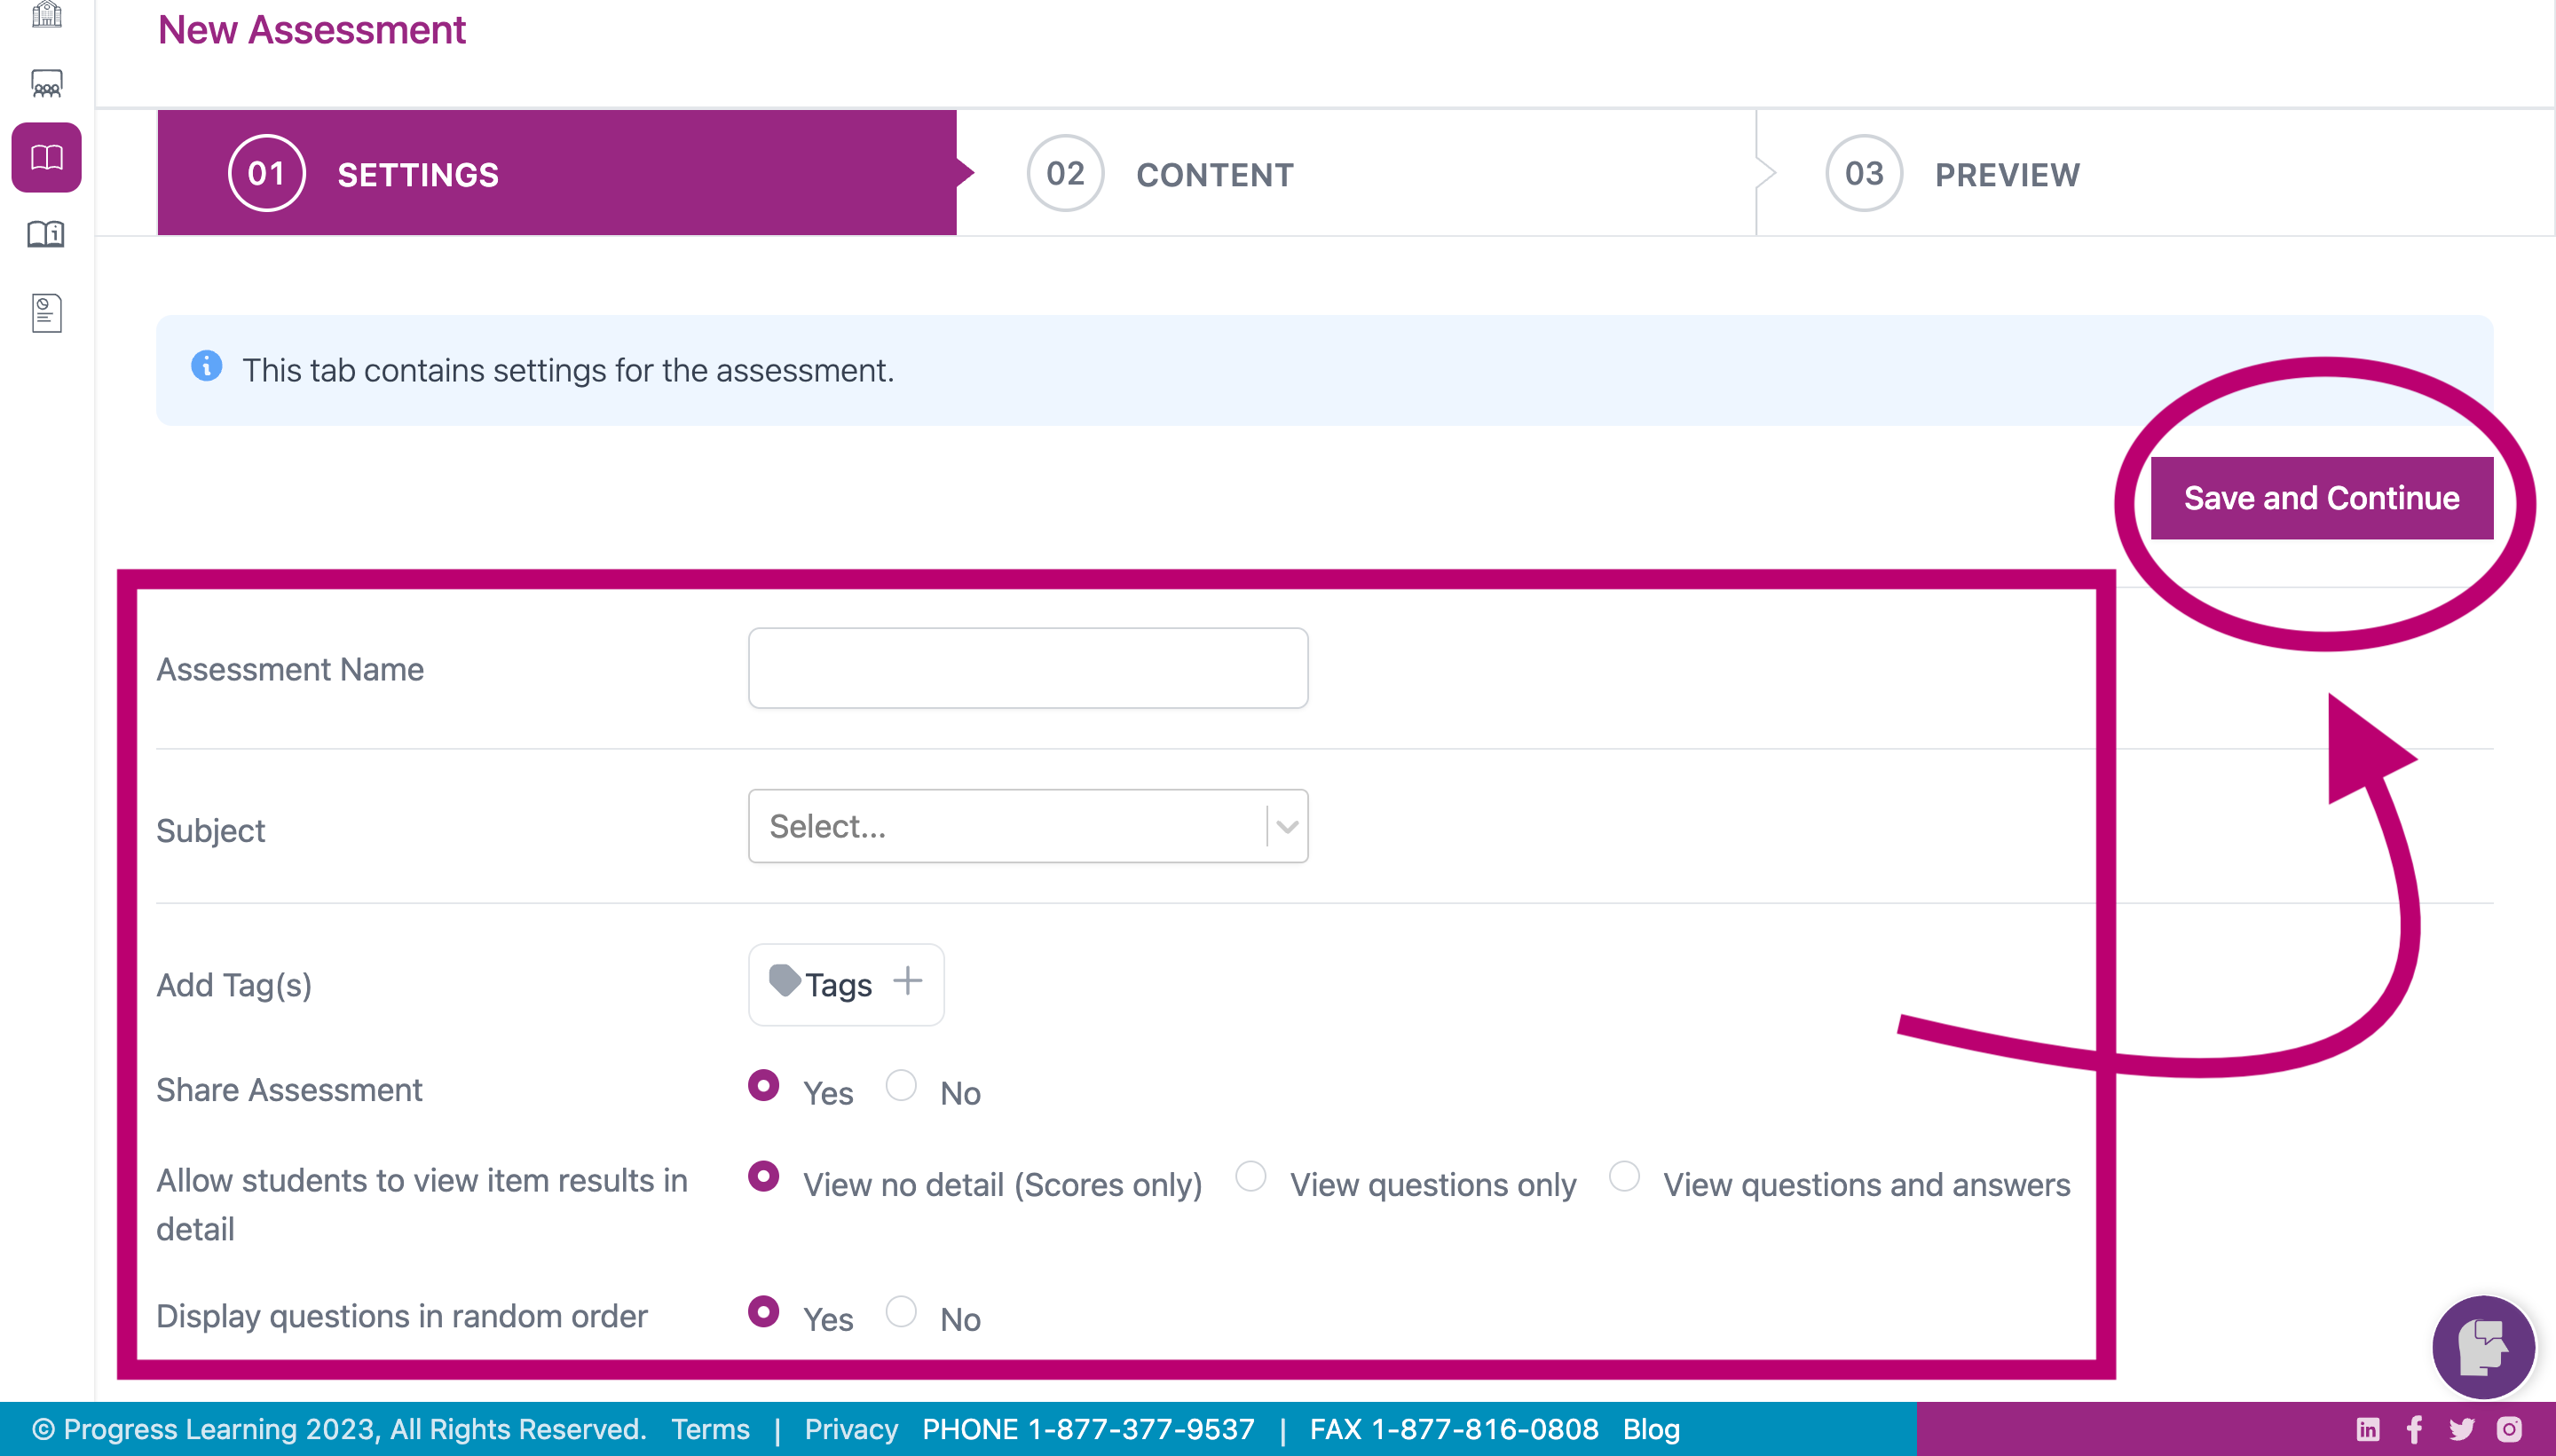
Task: Open the Blog footer link
Action: [x=1651, y=1429]
